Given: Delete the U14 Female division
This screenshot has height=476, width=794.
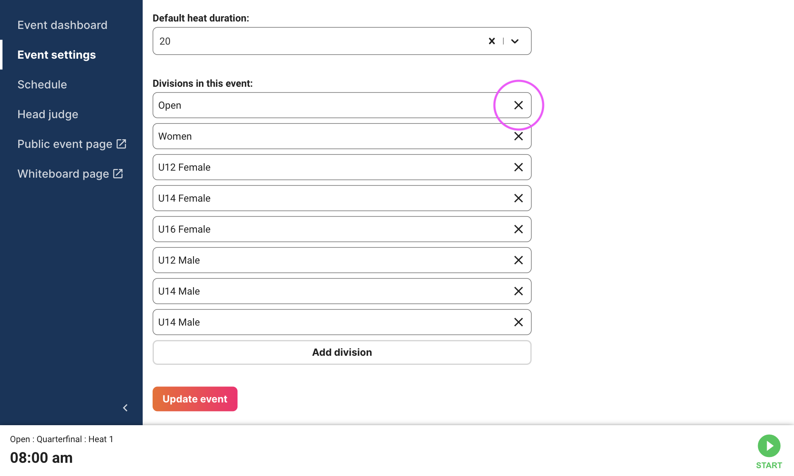Looking at the screenshot, I should click(x=518, y=198).
